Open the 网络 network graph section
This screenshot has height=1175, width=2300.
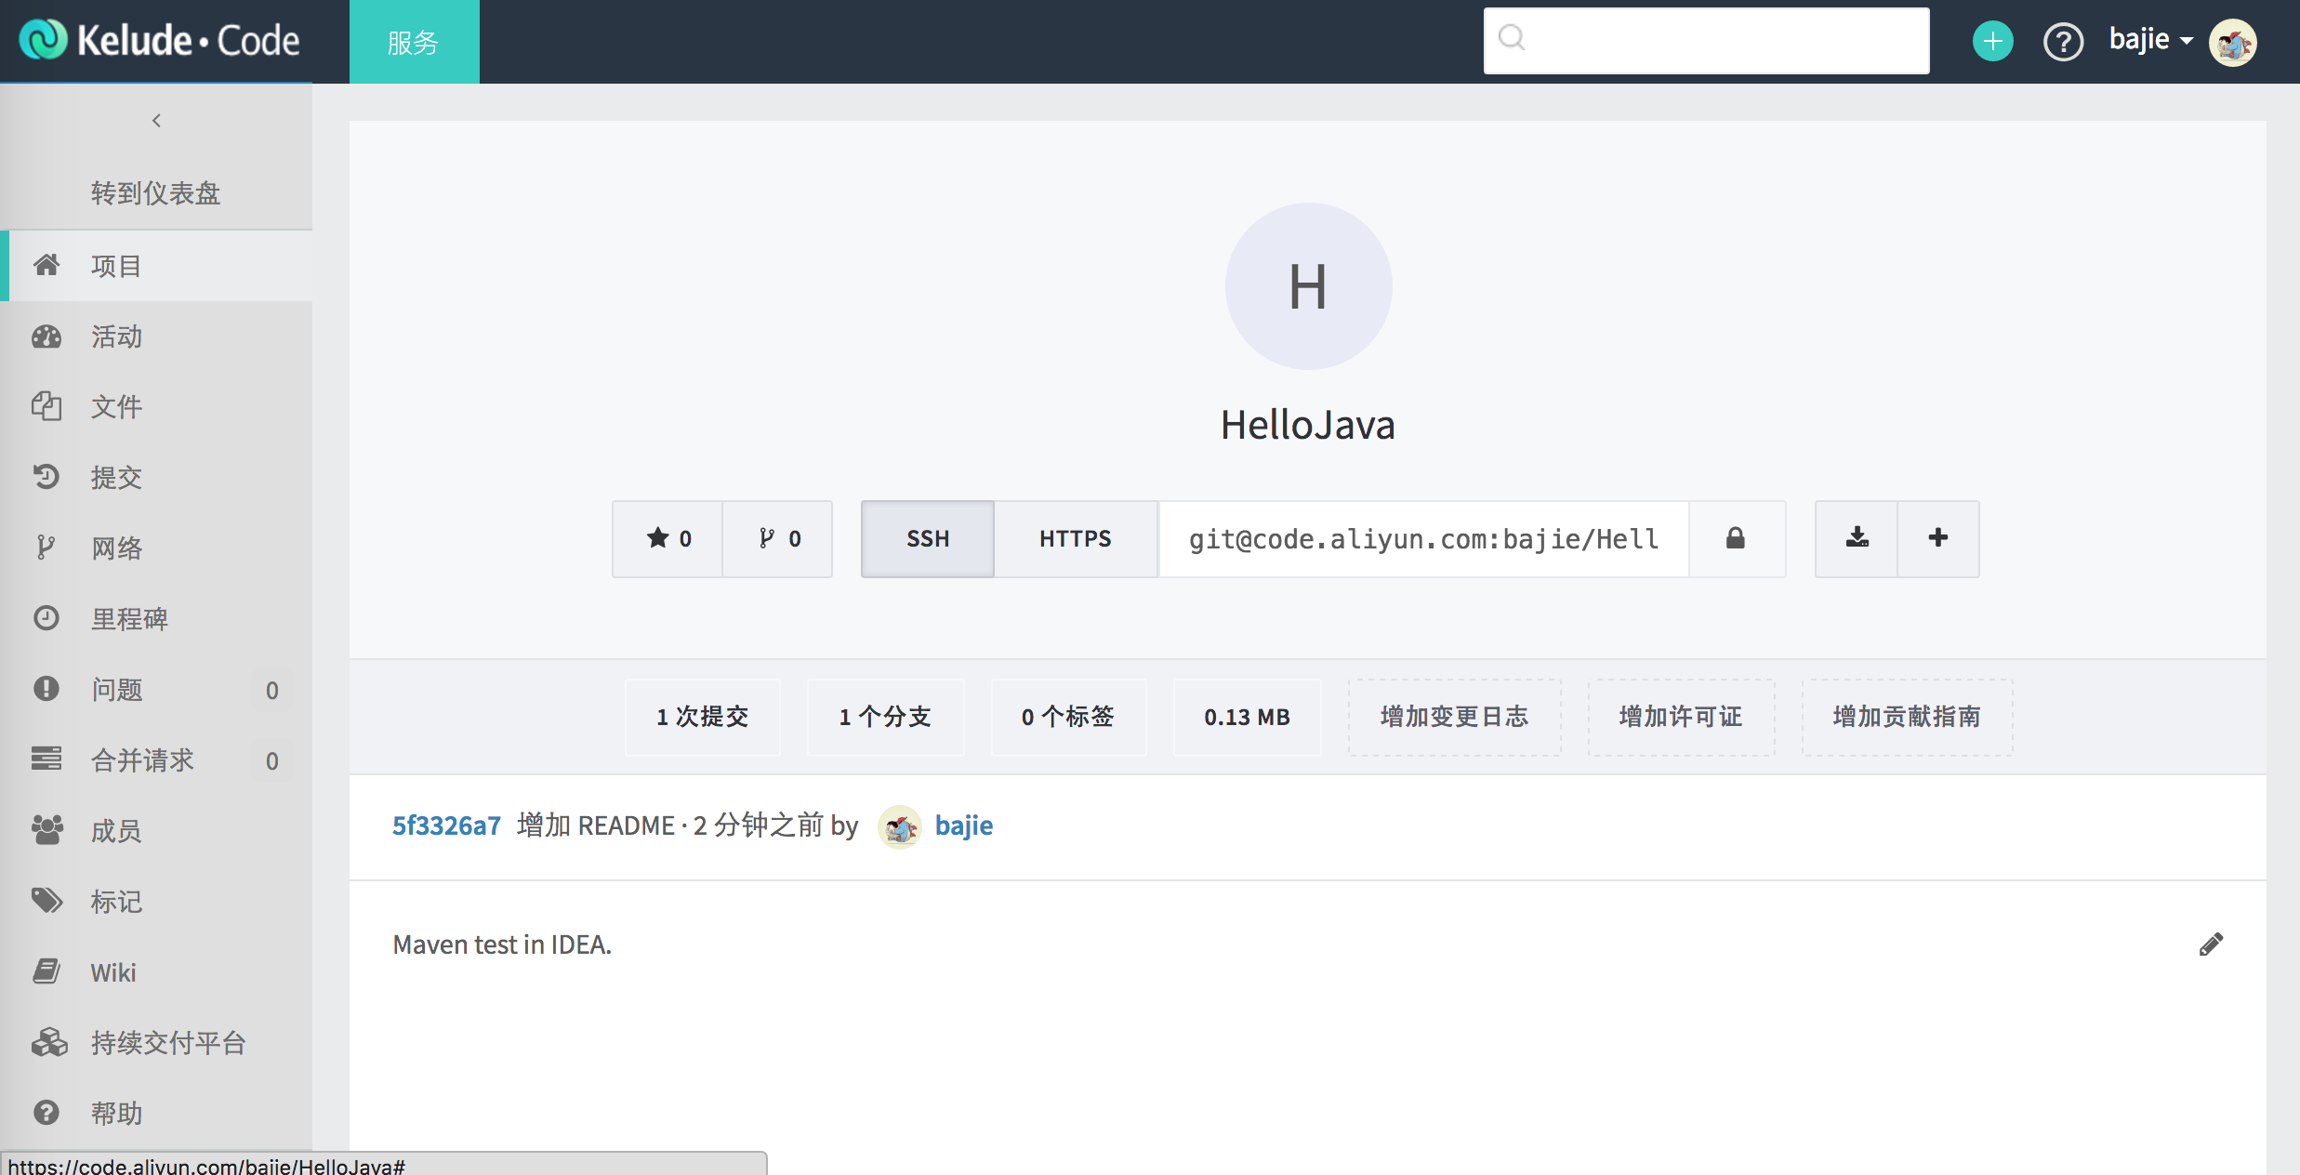[116, 548]
